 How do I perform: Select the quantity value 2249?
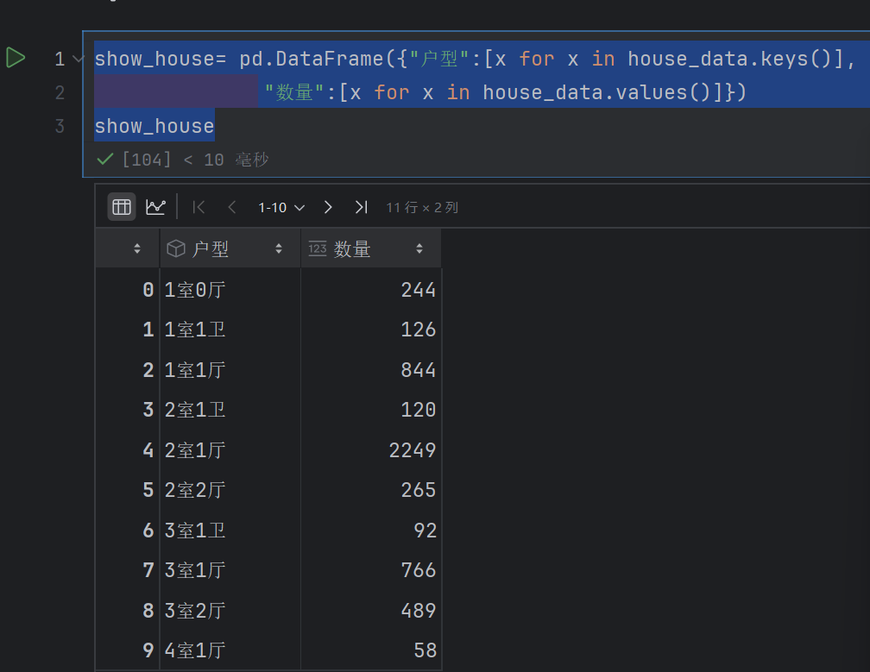point(413,449)
